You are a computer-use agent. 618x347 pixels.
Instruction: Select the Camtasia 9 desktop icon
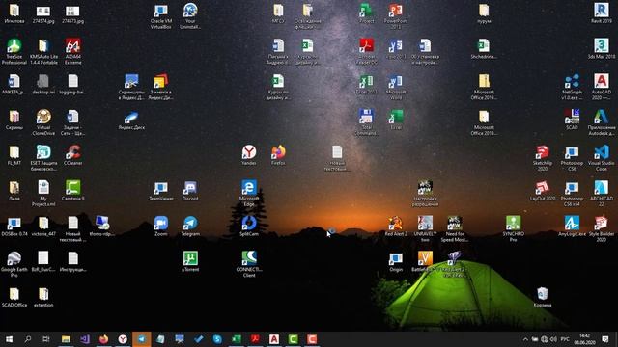coord(73,191)
